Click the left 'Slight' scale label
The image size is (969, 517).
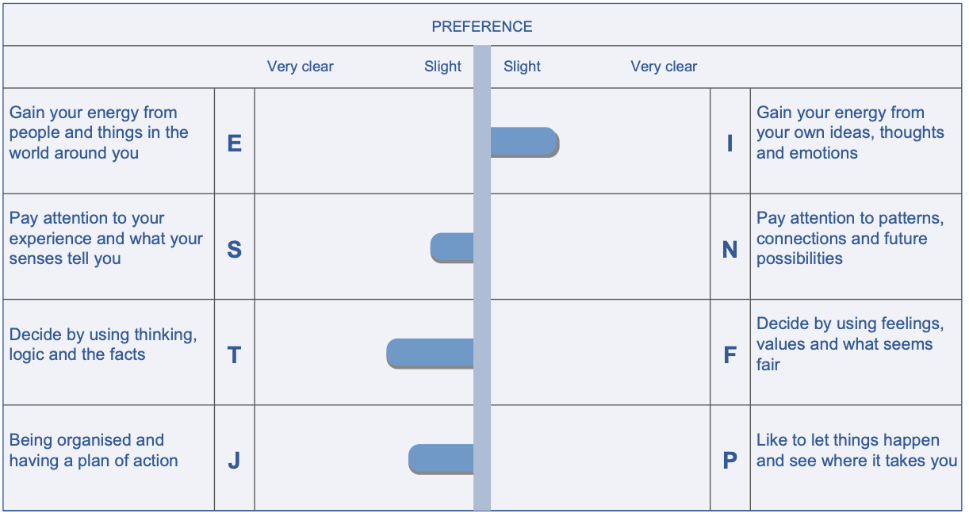[x=442, y=67]
